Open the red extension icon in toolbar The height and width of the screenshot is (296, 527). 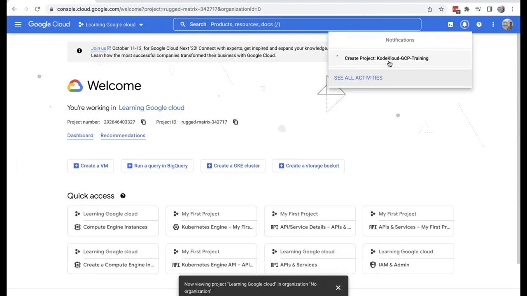coord(455,9)
